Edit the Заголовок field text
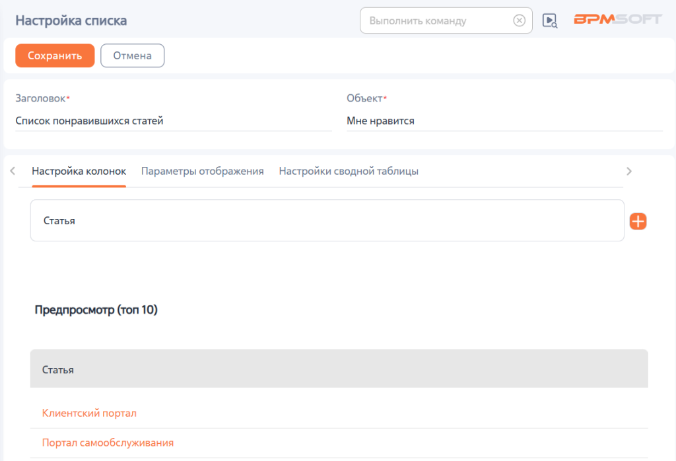This screenshot has height=461, width=676. pyautogui.click(x=174, y=121)
